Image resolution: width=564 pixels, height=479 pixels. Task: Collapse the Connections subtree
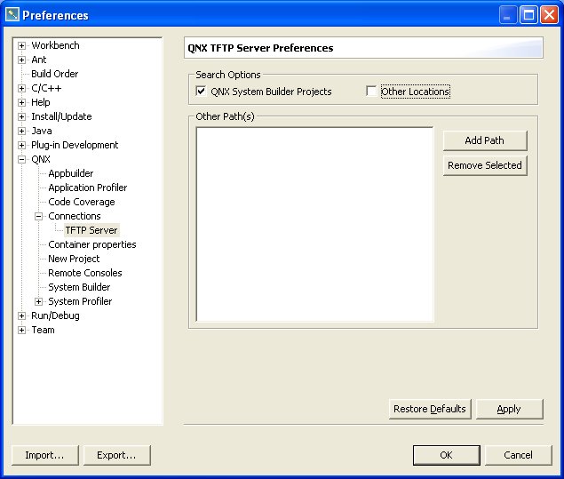[39, 216]
